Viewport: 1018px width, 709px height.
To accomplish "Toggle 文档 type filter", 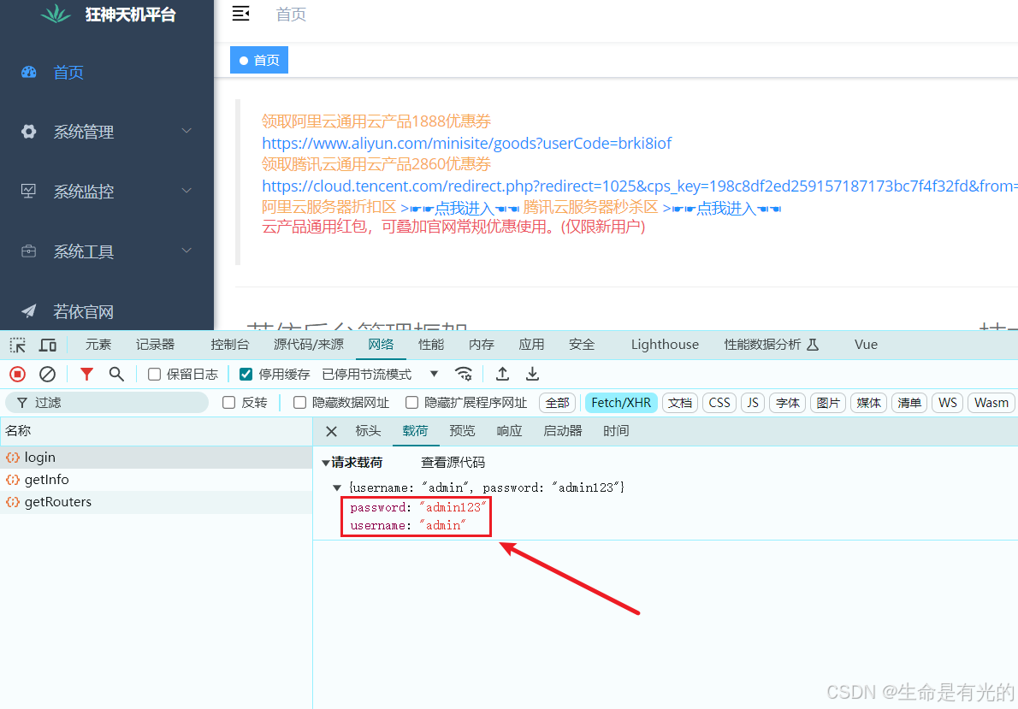I will click(x=680, y=403).
